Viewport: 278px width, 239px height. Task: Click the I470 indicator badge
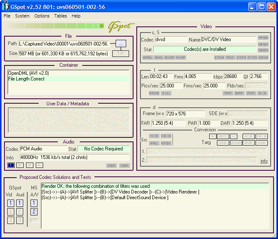point(241,57)
